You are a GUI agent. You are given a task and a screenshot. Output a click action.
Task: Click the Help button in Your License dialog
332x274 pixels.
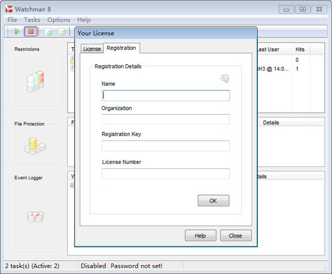pos(200,235)
